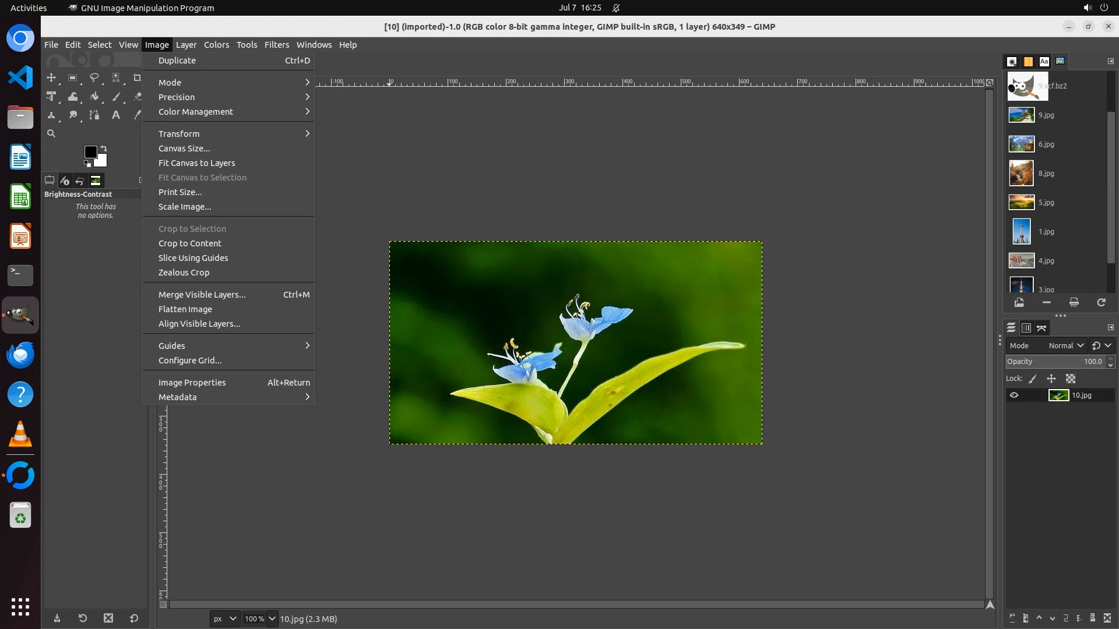Select the Clone stamp tool
1119x629 pixels.
pos(51,115)
